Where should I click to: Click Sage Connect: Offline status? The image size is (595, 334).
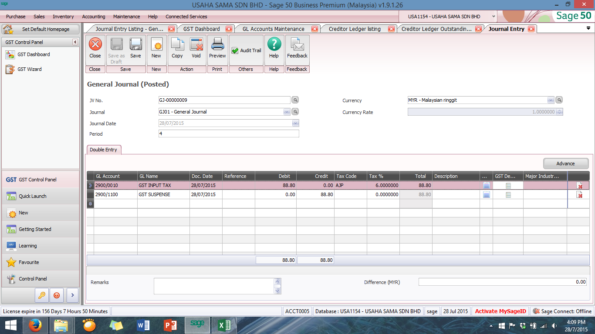tap(562, 311)
